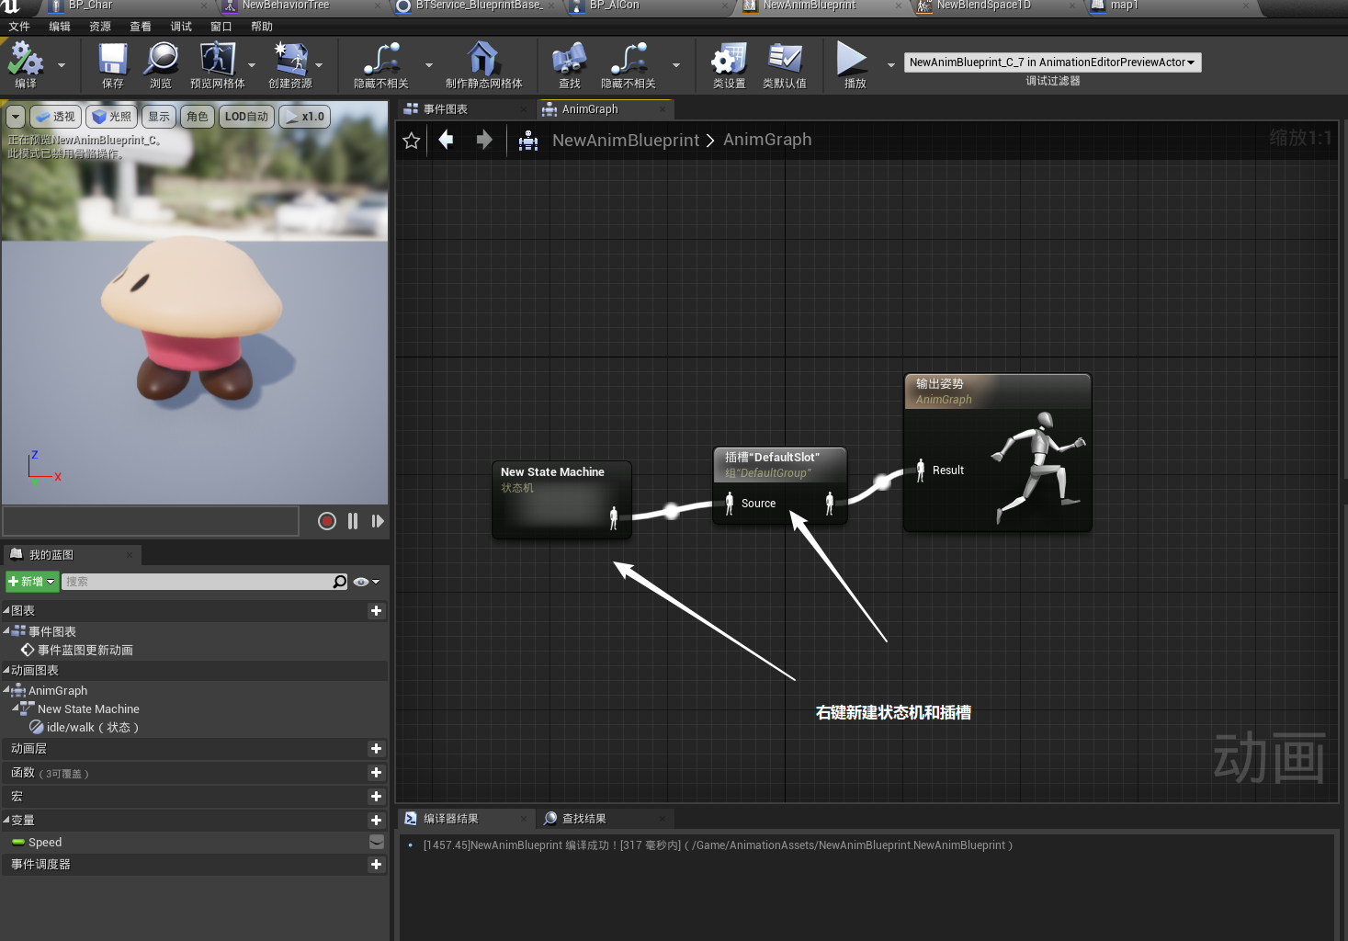Navigate back with left arrow in graph
This screenshot has height=941, width=1348.
point(447,140)
